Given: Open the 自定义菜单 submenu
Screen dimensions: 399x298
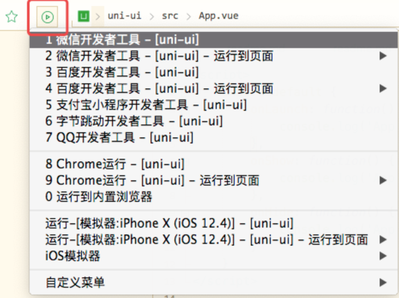Looking at the screenshot, I should tap(75, 282).
